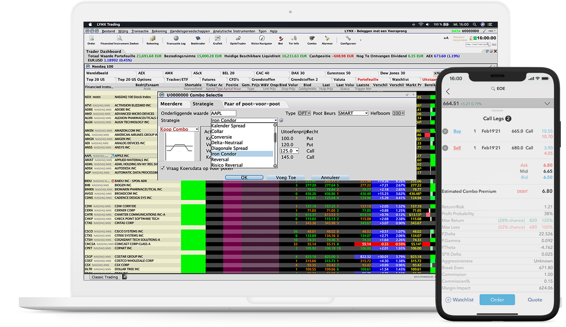Viewport: 566px width, 327px height.
Task: Click the Onderliggende waarde AAPL field
Action: pyautogui.click(x=223, y=113)
